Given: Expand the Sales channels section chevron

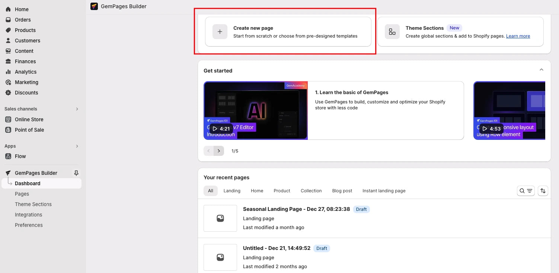Looking at the screenshot, I should click(77, 109).
